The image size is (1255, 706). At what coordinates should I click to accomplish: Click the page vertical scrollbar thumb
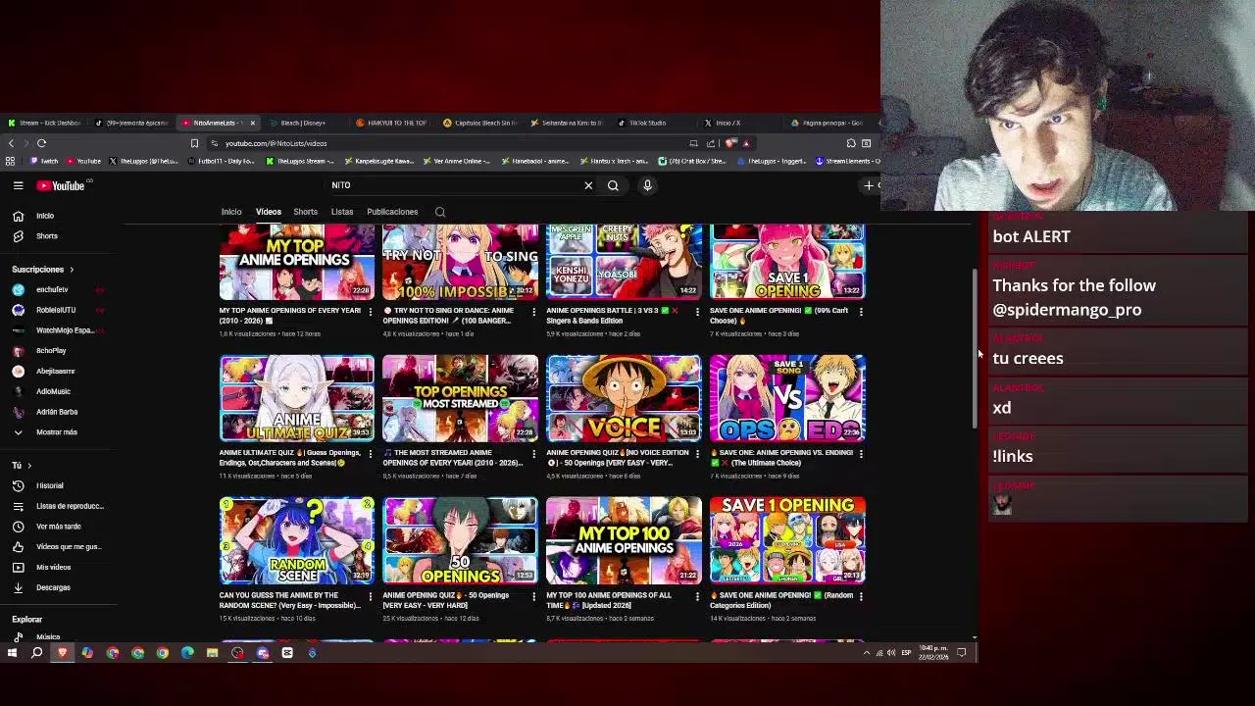(974, 348)
